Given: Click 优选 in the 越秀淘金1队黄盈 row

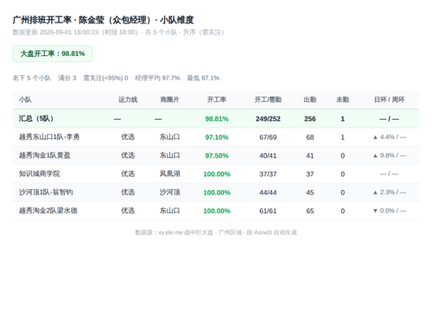Looking at the screenshot, I should pos(128,155).
